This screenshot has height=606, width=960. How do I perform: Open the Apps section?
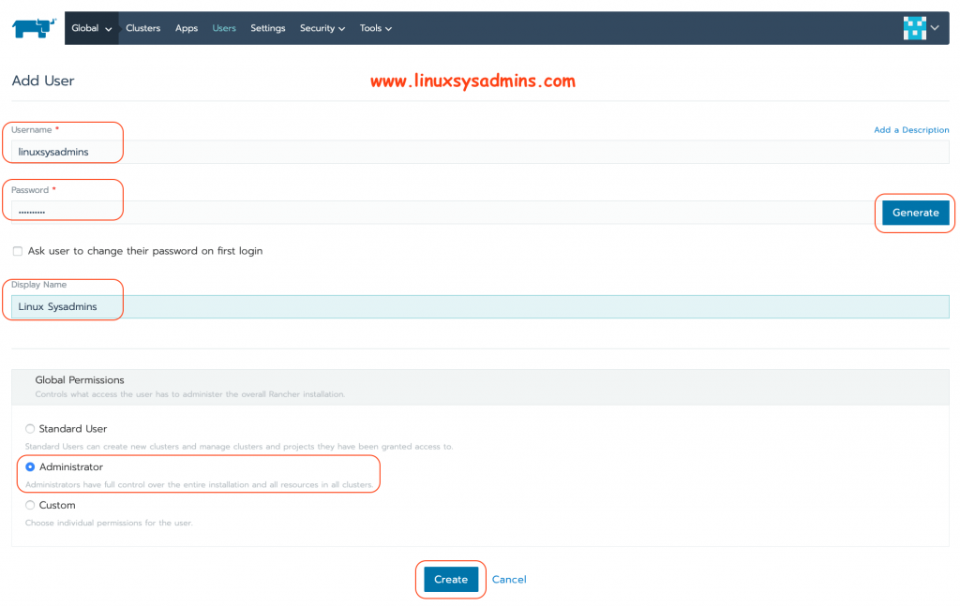(x=187, y=28)
